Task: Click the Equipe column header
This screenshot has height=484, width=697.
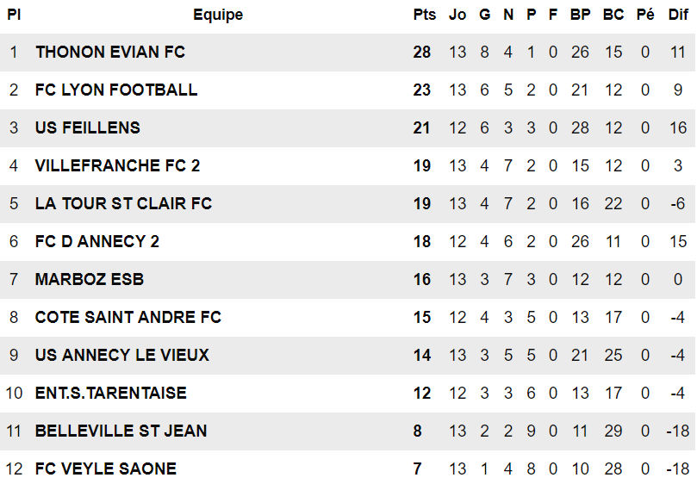Action: pos(218,15)
